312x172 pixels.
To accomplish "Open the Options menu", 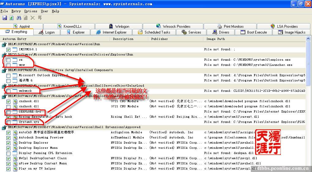I will [31, 11].
